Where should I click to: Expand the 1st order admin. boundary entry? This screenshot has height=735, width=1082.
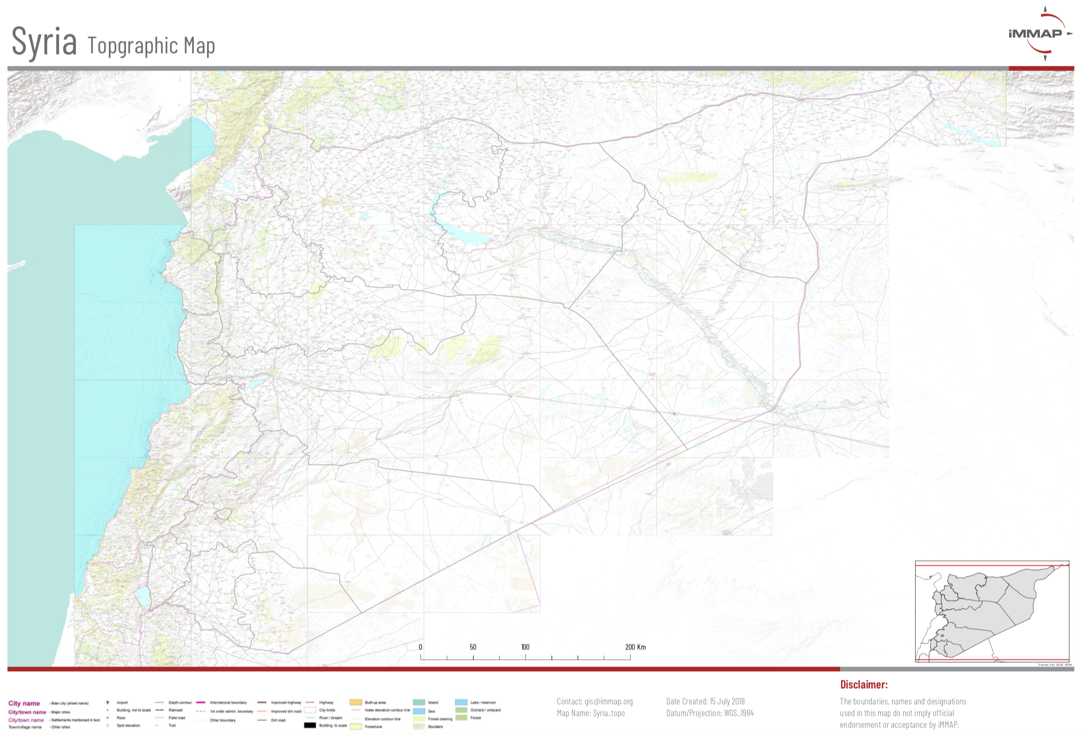pos(200,712)
